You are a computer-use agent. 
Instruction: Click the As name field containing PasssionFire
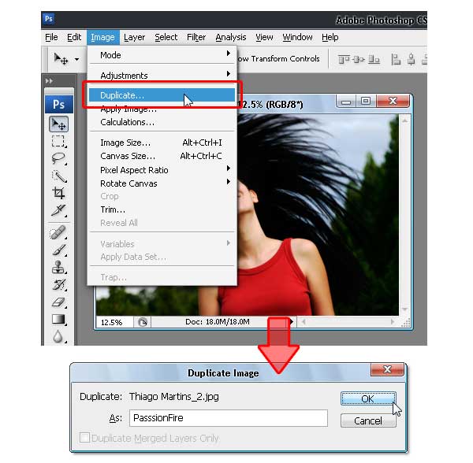click(x=217, y=418)
